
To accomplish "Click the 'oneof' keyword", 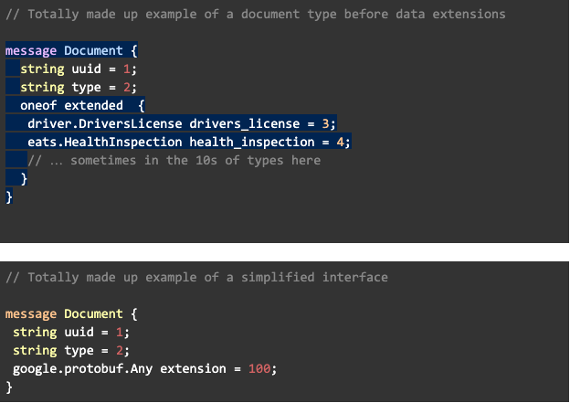I will pos(38,105).
